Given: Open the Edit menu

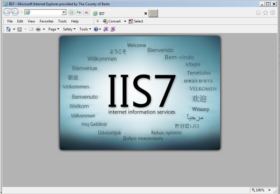Looking at the screenshot, I should pos(20,21).
